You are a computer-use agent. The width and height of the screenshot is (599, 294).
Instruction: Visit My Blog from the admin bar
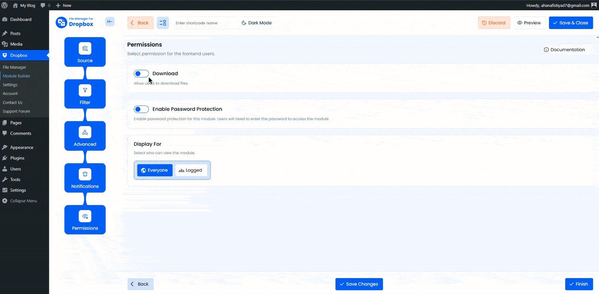(24, 5)
